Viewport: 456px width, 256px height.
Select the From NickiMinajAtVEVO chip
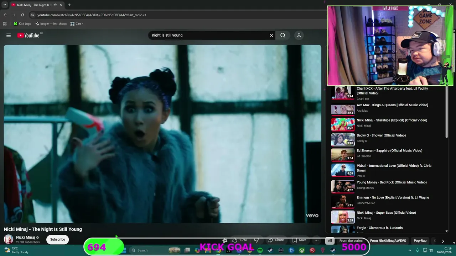(388, 241)
